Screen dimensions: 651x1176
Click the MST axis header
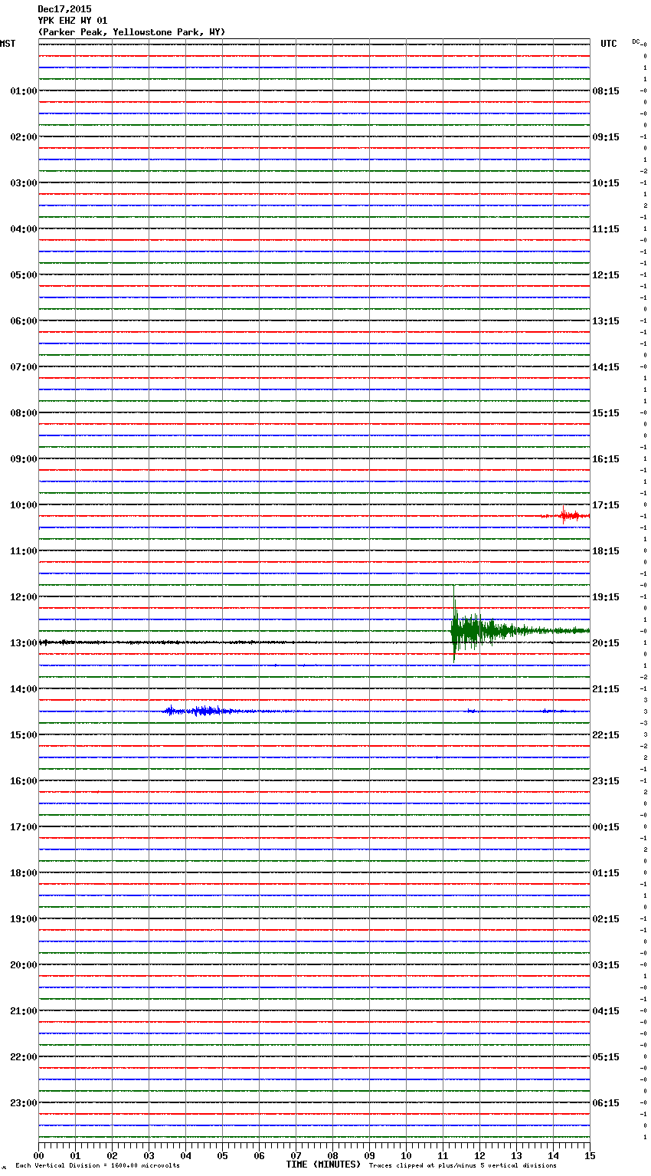[8, 44]
